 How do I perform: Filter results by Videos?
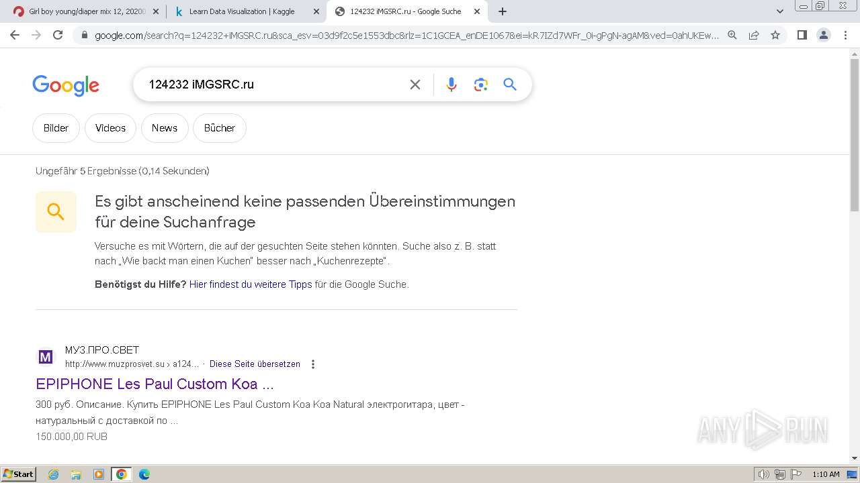[x=110, y=128]
